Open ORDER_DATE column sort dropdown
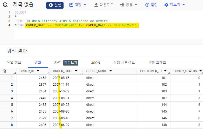The height and width of the screenshot is (130, 203). click(76, 71)
